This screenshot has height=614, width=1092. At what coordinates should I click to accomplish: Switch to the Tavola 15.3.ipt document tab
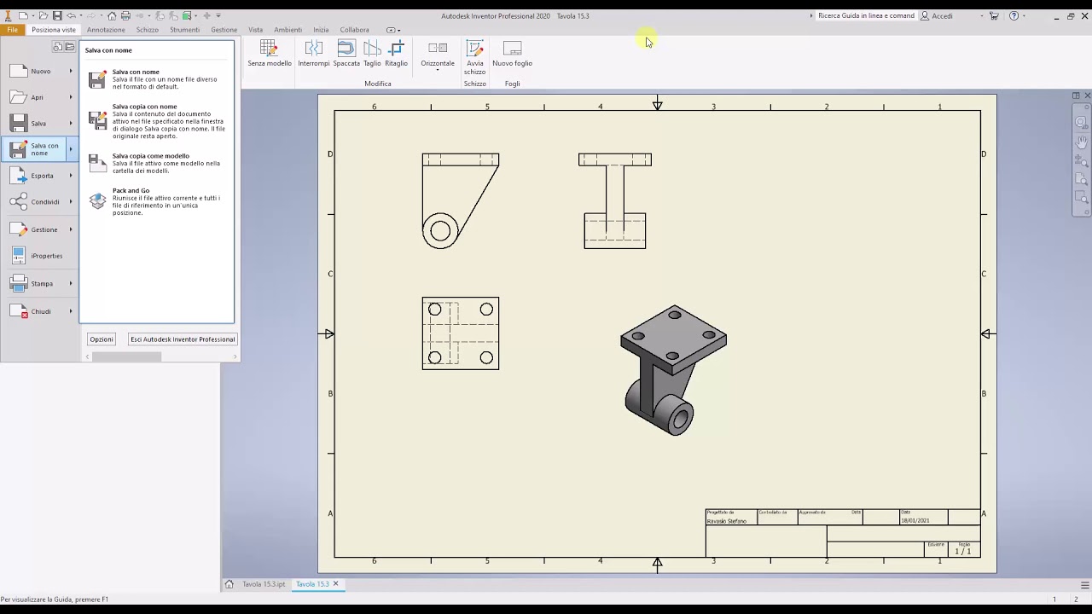(x=263, y=584)
